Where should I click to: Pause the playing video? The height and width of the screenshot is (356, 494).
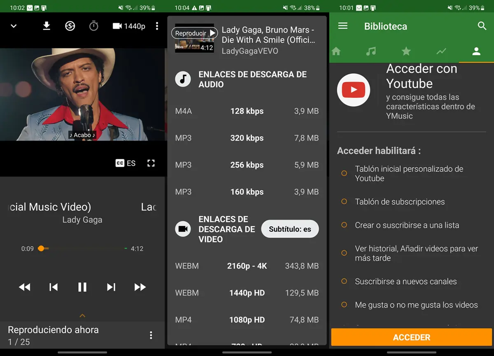tap(82, 287)
